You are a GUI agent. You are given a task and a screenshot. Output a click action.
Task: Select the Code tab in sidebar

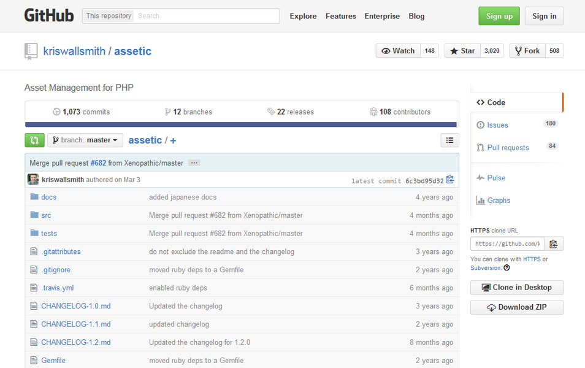517,102
